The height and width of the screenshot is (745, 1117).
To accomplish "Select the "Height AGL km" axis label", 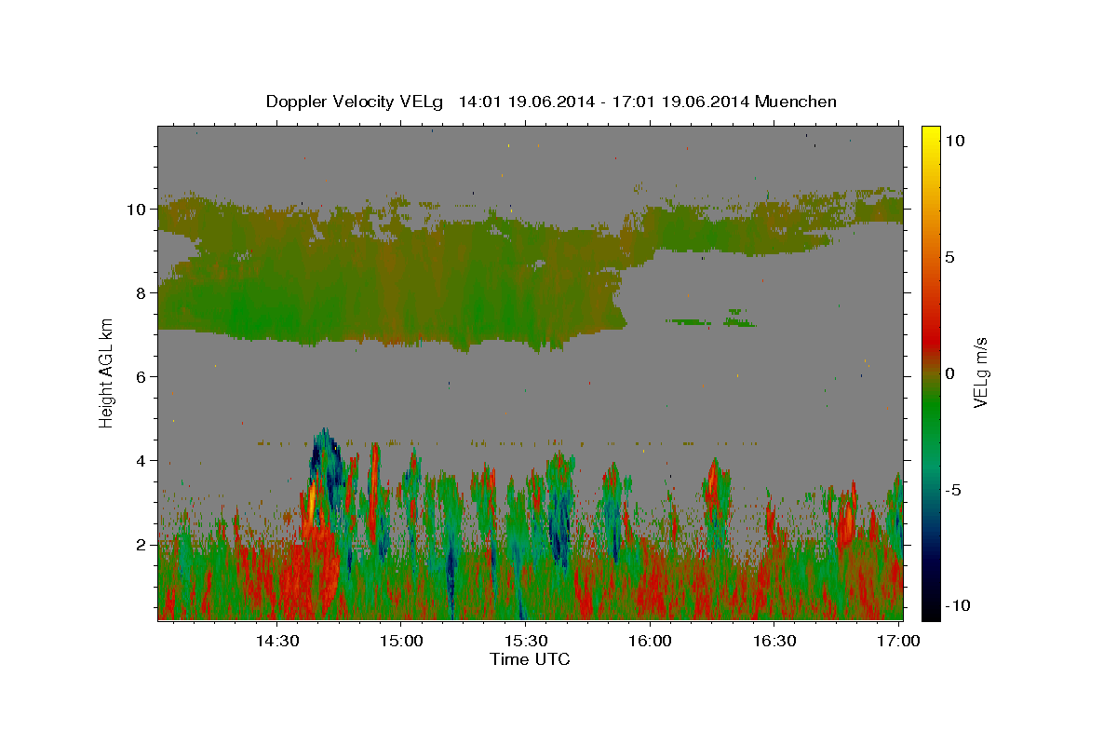I will pos(107,372).
